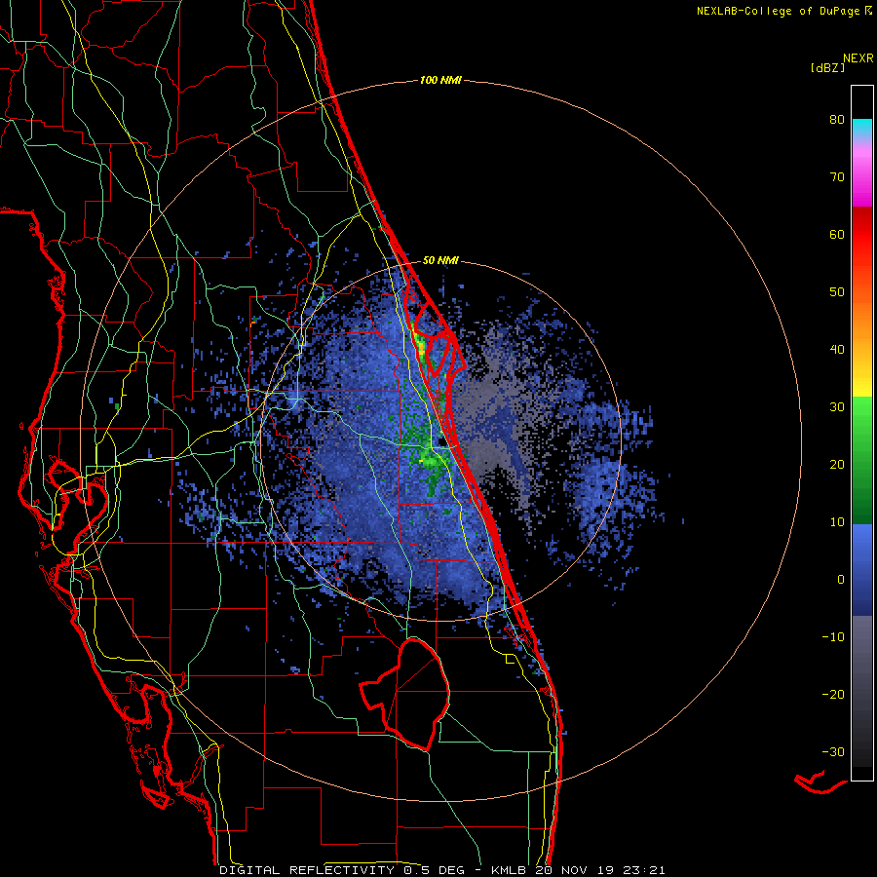Click the 80 value on the dBZ scale
The width and height of the screenshot is (877, 877).
[x=837, y=120]
